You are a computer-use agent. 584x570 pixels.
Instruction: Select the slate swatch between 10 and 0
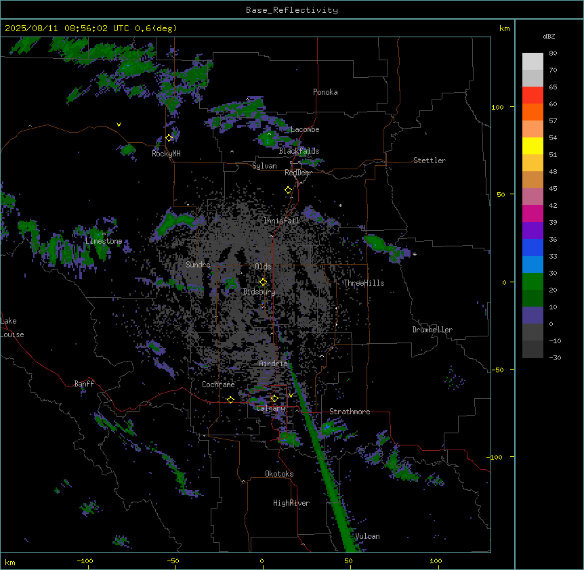click(533, 315)
